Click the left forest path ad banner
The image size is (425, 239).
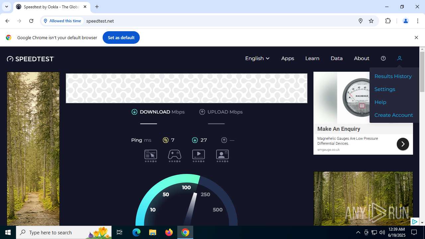(33, 149)
